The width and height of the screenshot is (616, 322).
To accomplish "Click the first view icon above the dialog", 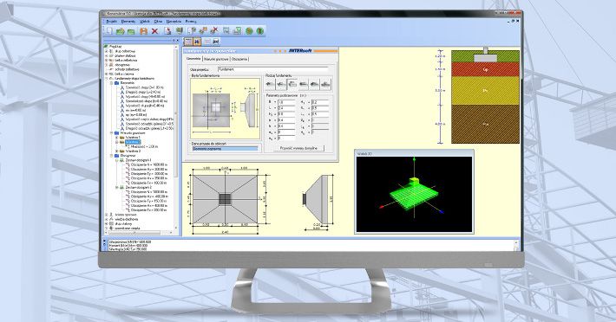I will pos(188,42).
